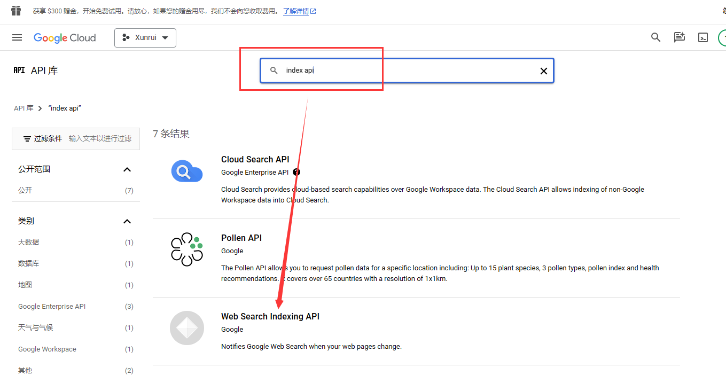
Task: Activate the Cloud Shell terminal icon
Action: click(x=704, y=37)
